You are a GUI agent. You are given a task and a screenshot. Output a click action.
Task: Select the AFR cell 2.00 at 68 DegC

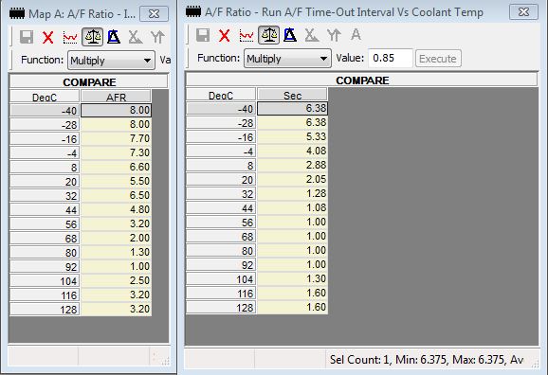(116, 238)
